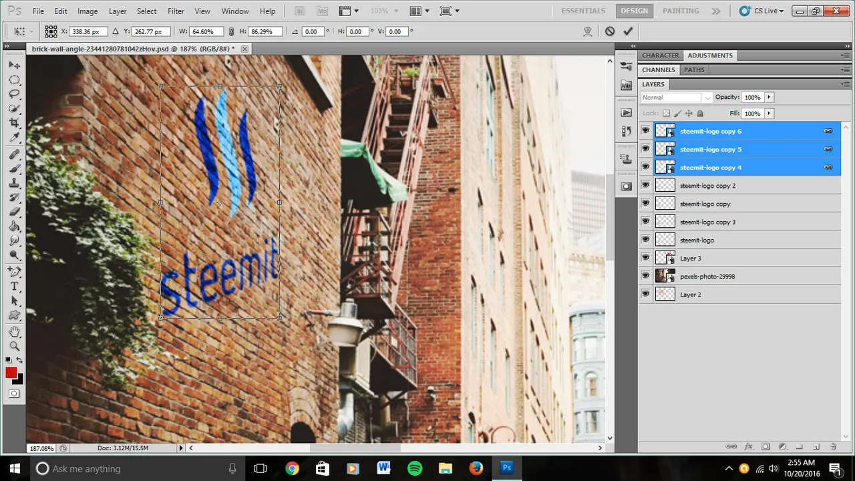Click the X position input field
855x481 pixels.
click(x=88, y=31)
